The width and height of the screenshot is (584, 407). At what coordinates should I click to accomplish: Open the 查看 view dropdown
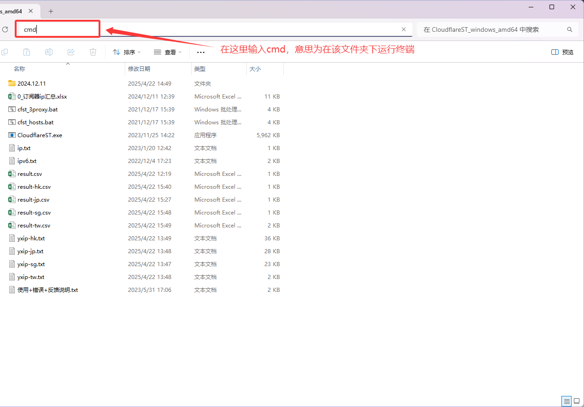pyautogui.click(x=168, y=52)
